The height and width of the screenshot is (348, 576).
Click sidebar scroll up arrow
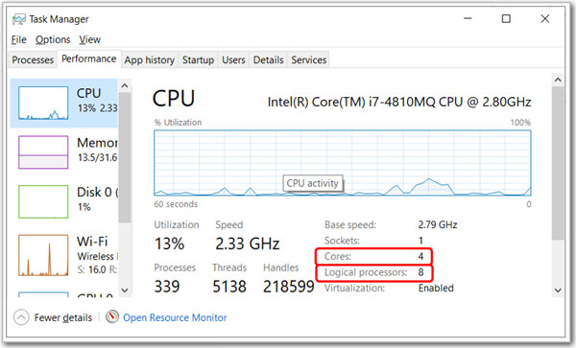125,86
